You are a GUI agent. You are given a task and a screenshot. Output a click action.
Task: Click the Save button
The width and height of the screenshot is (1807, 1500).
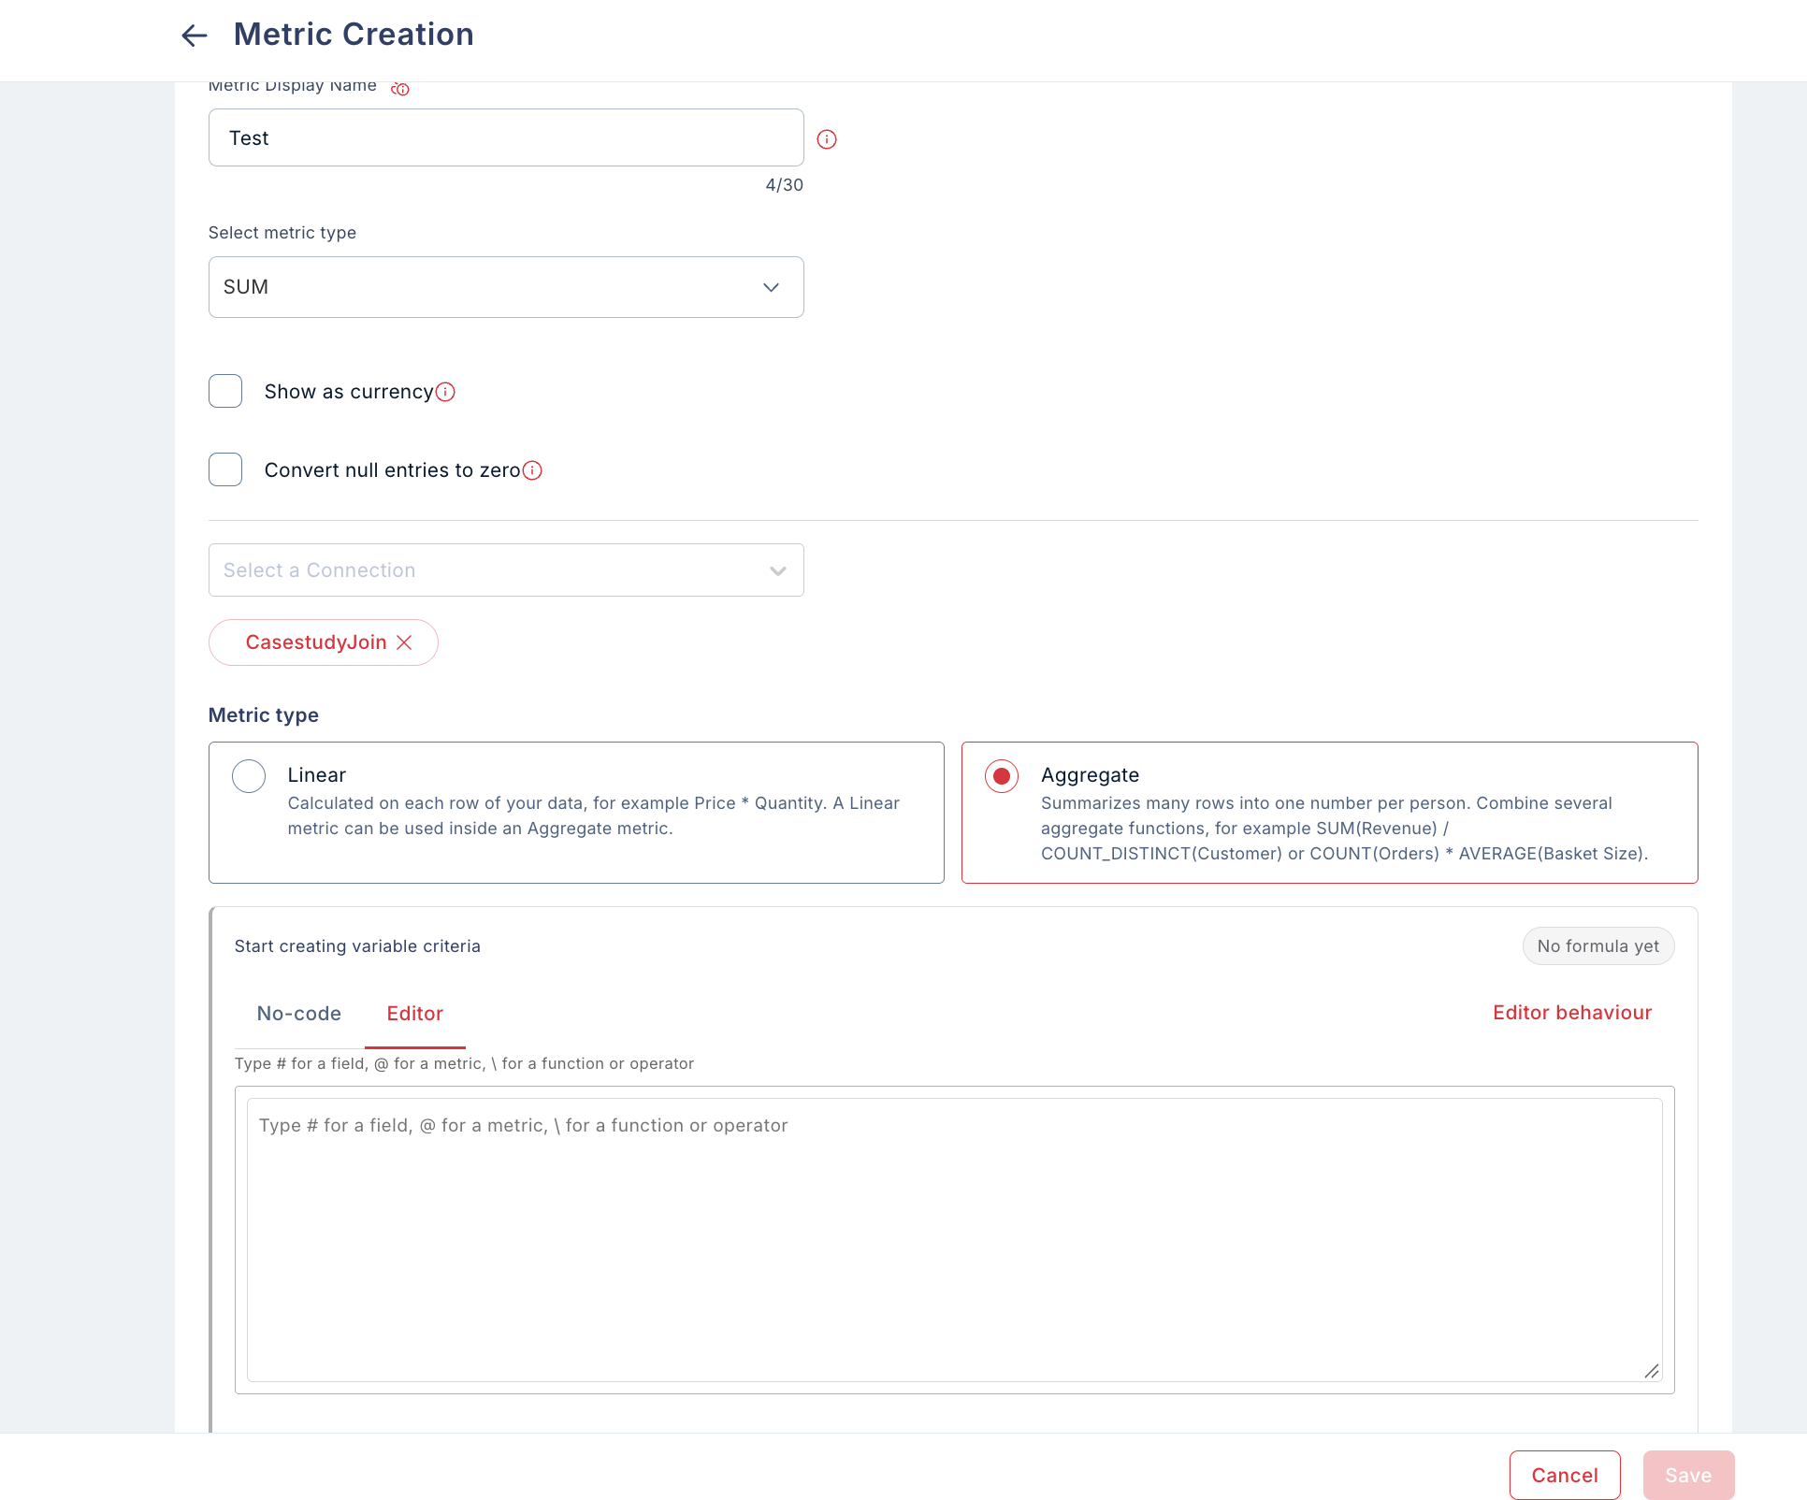[x=1688, y=1475]
